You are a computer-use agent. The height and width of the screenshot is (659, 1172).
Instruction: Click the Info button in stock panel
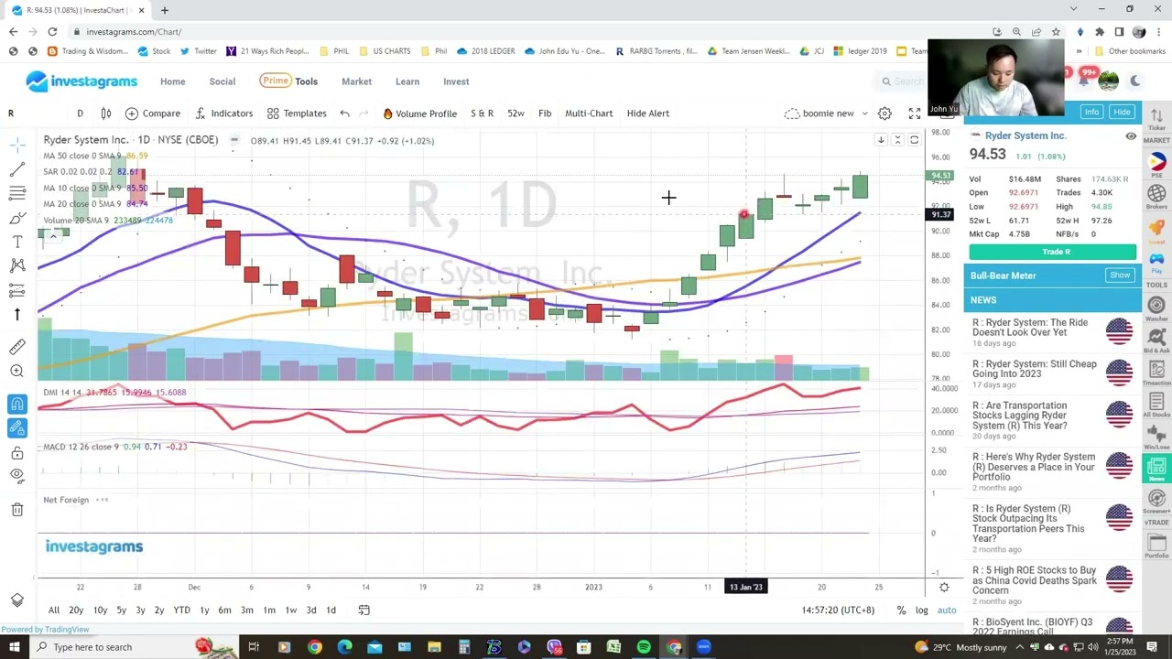1091,112
